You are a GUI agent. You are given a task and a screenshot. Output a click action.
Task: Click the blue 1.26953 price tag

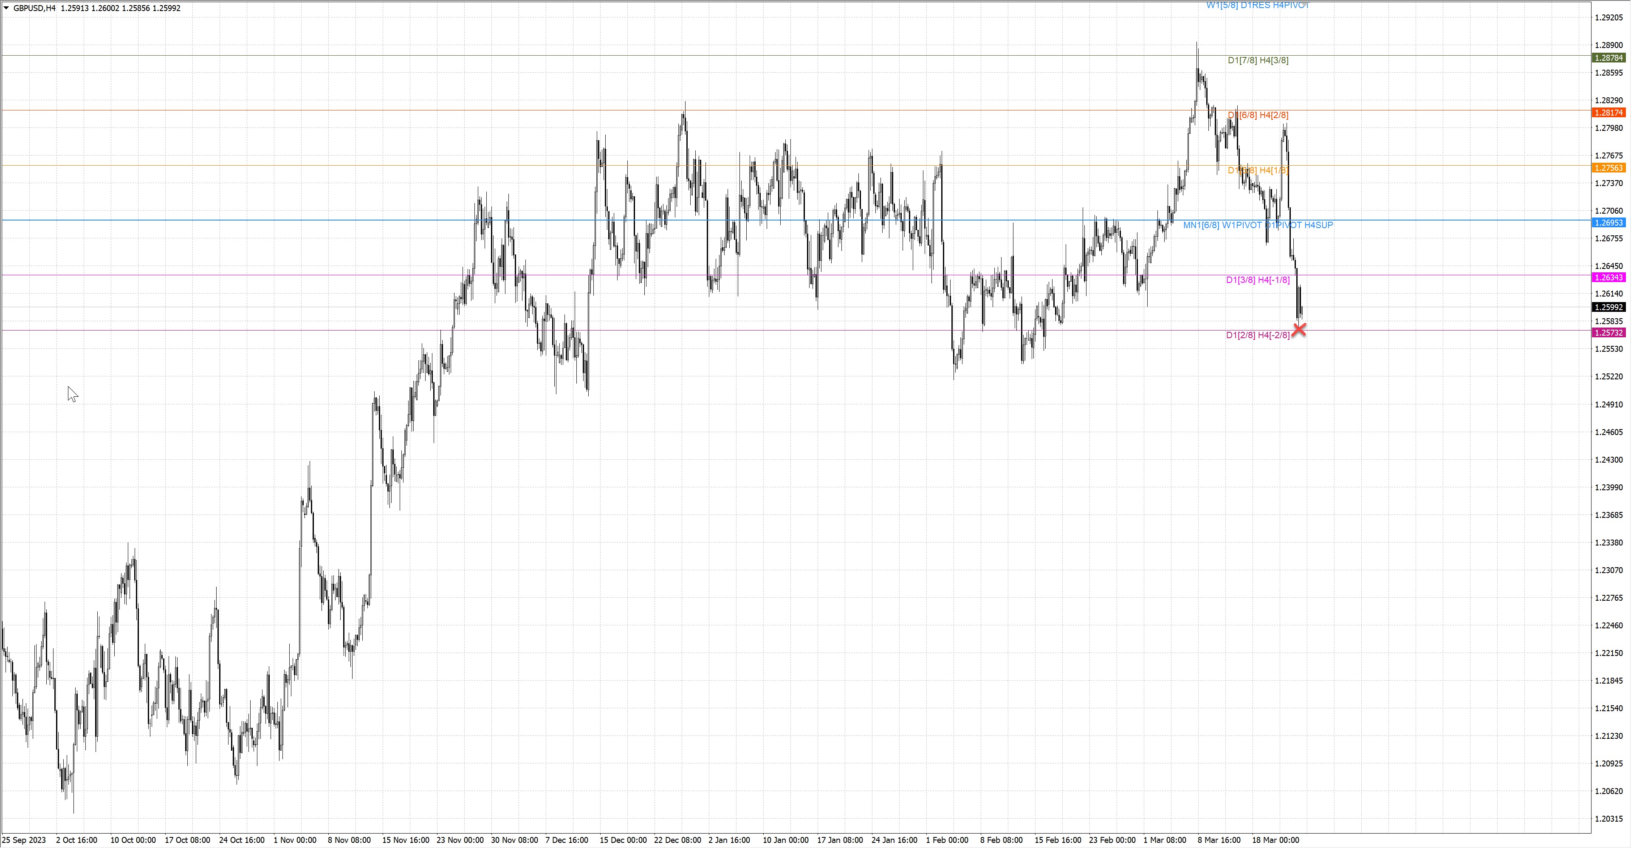(1608, 223)
